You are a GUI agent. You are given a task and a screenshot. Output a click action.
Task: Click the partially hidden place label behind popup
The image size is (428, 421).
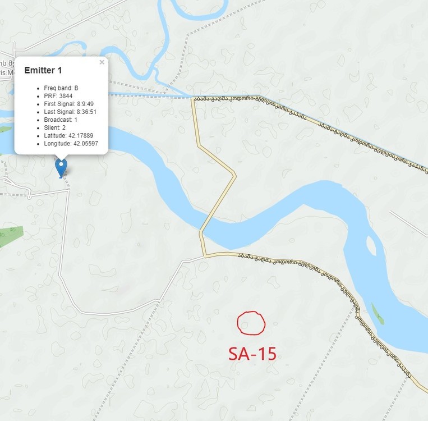coord(7,68)
